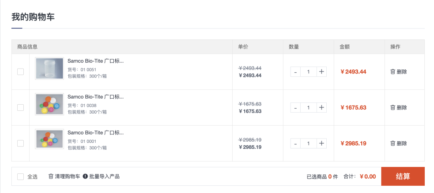Check the box for item 01 0001

[x=20, y=143]
